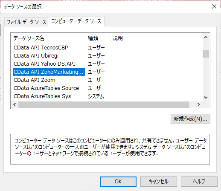Open ヘルプ for this dialog
This screenshot has height=191, width=221.
coord(199,182)
